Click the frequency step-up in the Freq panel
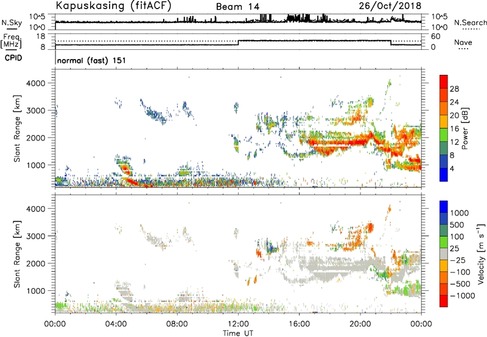 (238, 43)
